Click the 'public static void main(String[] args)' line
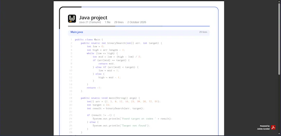 (x=110, y=98)
